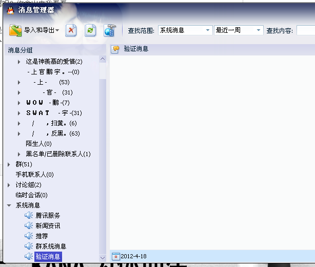315x267 pixels.
Task: Click the 查找内容 search input field
Action: (306, 30)
